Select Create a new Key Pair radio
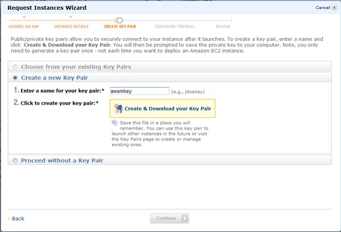This screenshot has width=341, height=232. click(15, 77)
